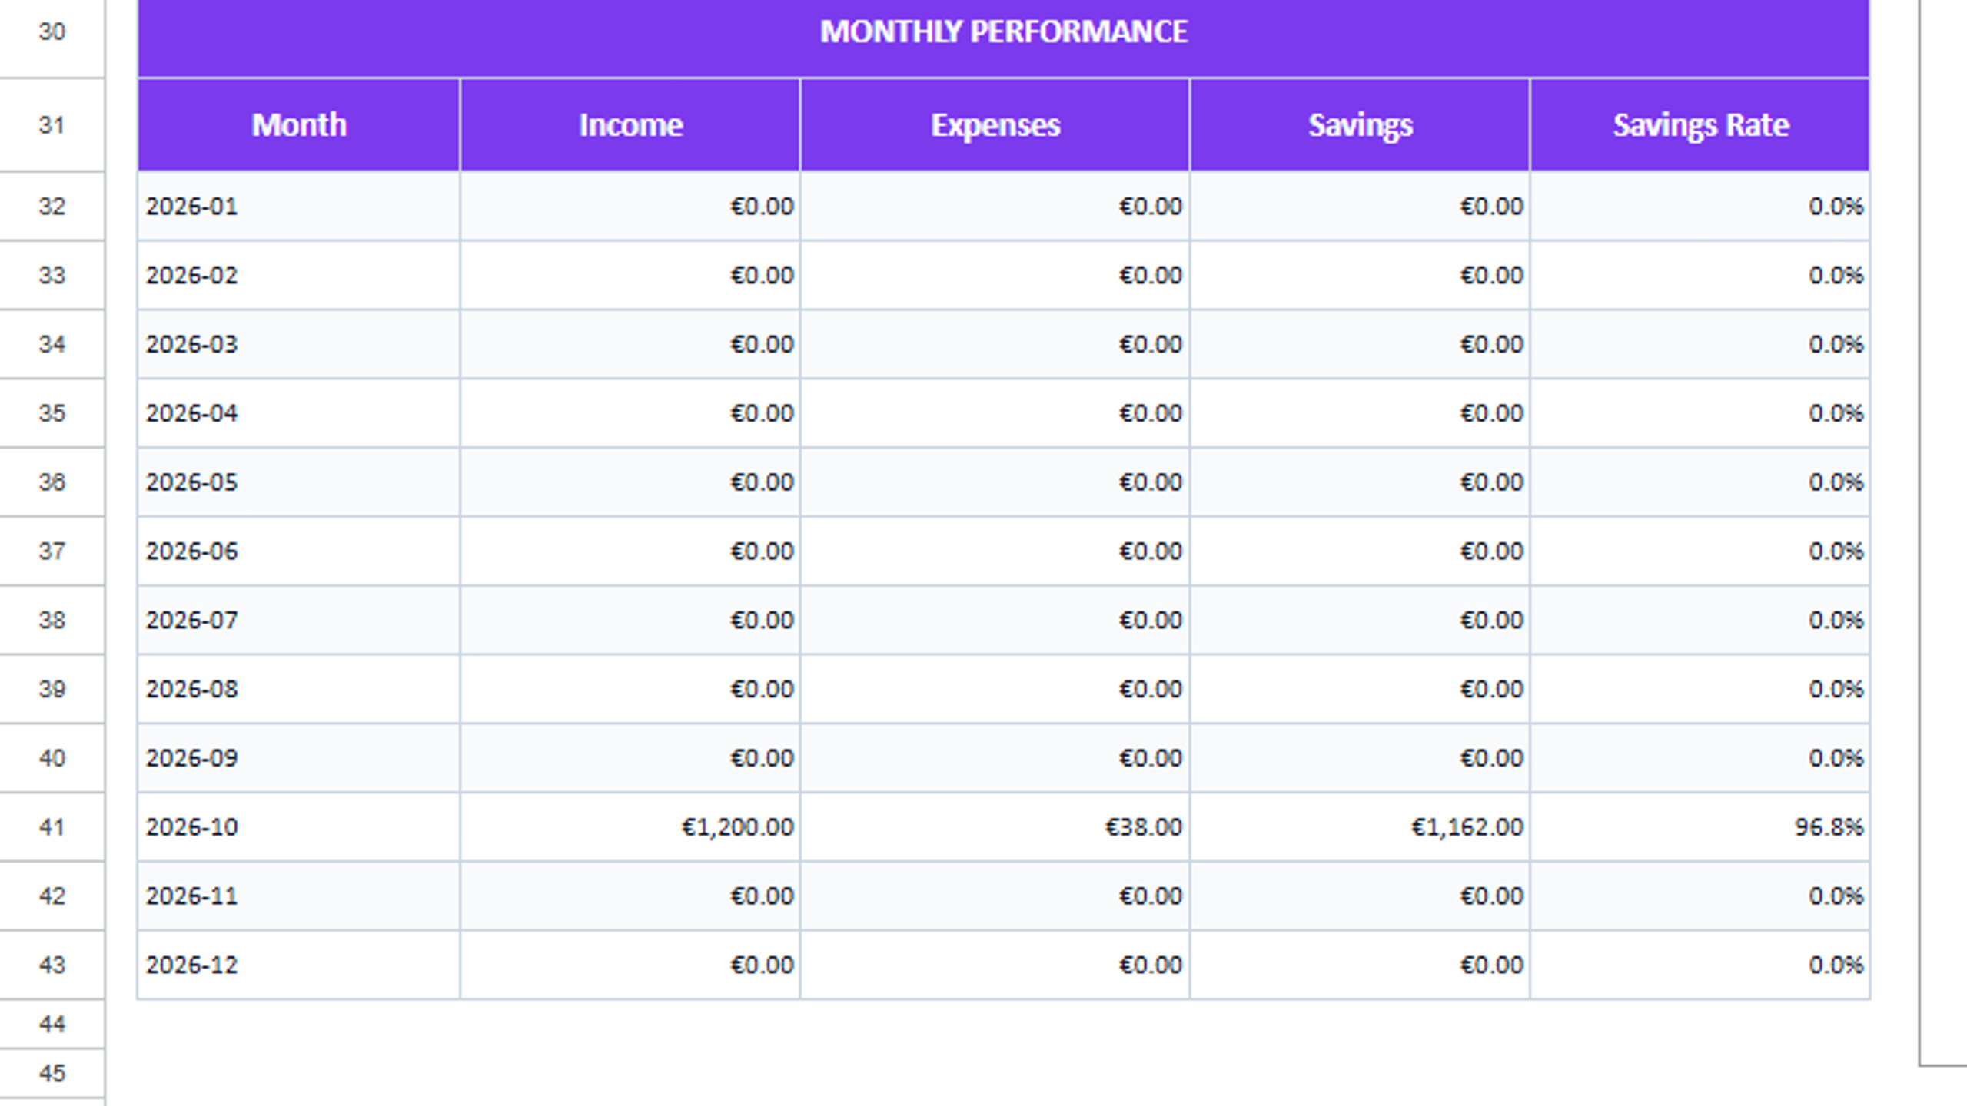Select the income cell for 2026-12
The width and height of the screenshot is (1967, 1106).
tap(630, 965)
